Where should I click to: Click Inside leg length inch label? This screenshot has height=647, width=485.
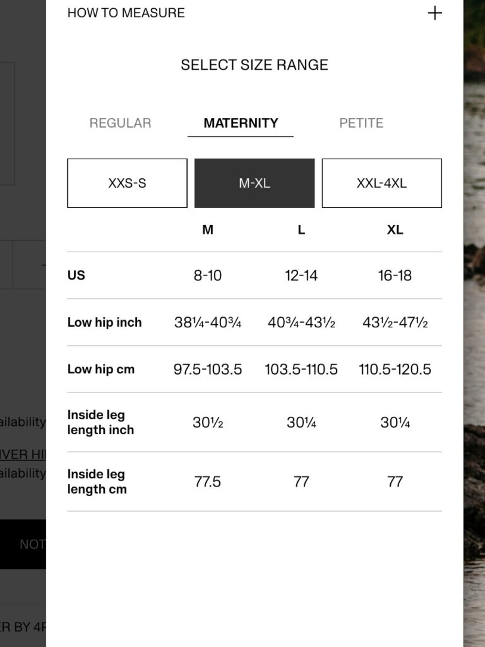(100, 422)
